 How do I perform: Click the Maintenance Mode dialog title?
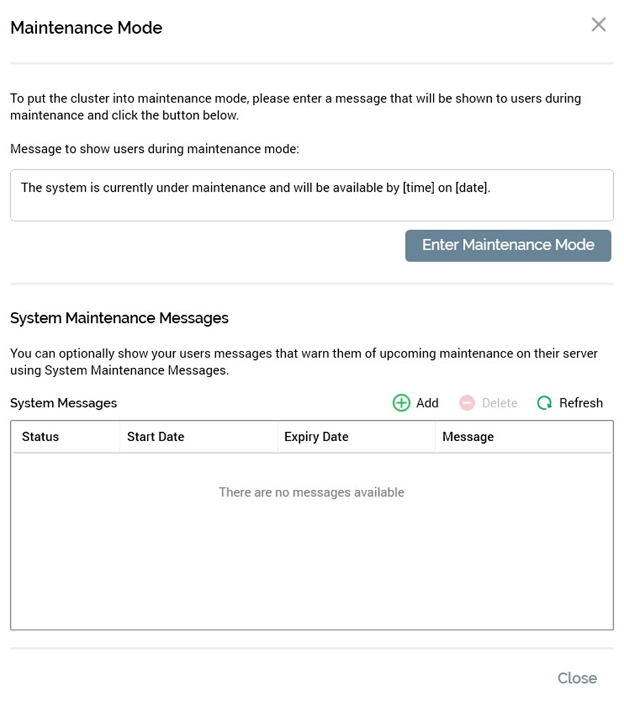tap(86, 27)
